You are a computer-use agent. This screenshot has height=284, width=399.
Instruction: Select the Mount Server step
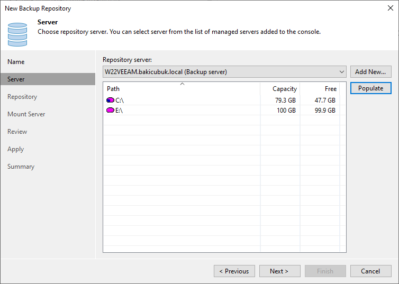26,114
